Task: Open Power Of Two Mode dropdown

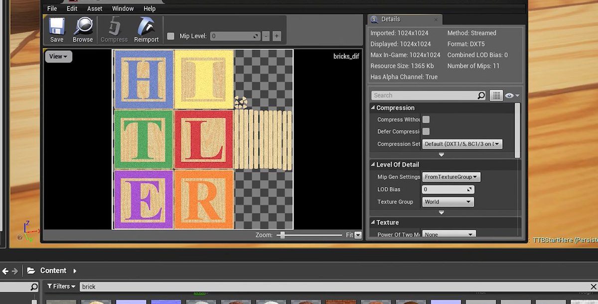Action: pyautogui.click(x=449, y=234)
